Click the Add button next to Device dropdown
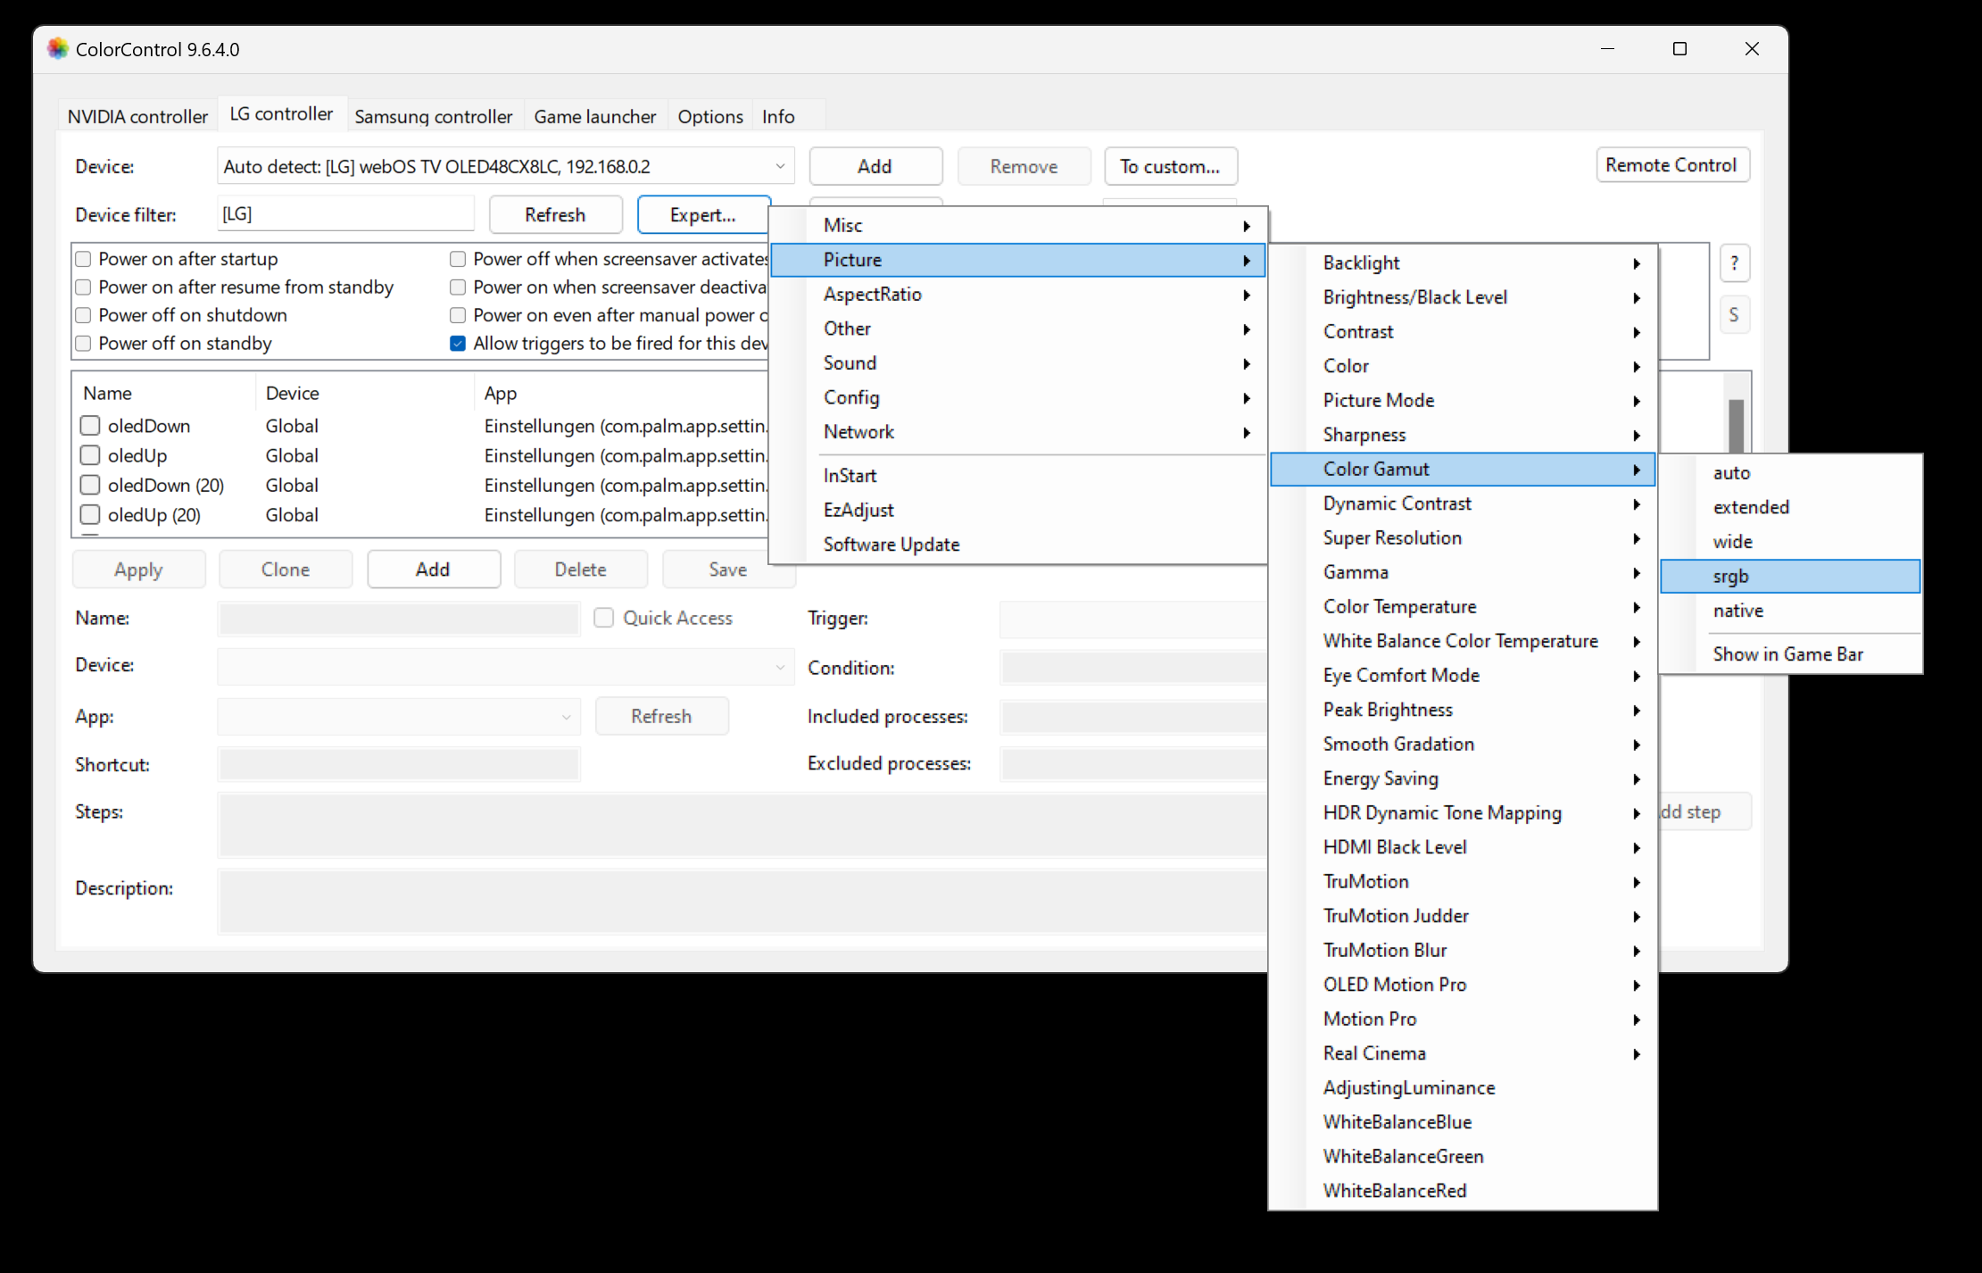Image resolution: width=1982 pixels, height=1273 pixels. [875, 166]
